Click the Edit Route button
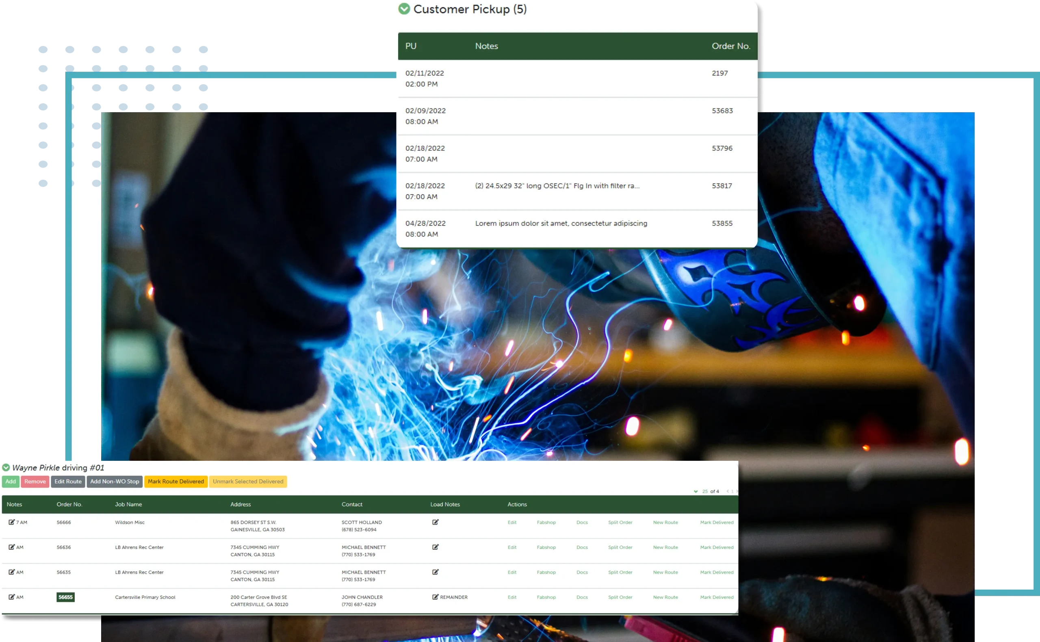Screen dimensions: 1040x642 point(68,481)
